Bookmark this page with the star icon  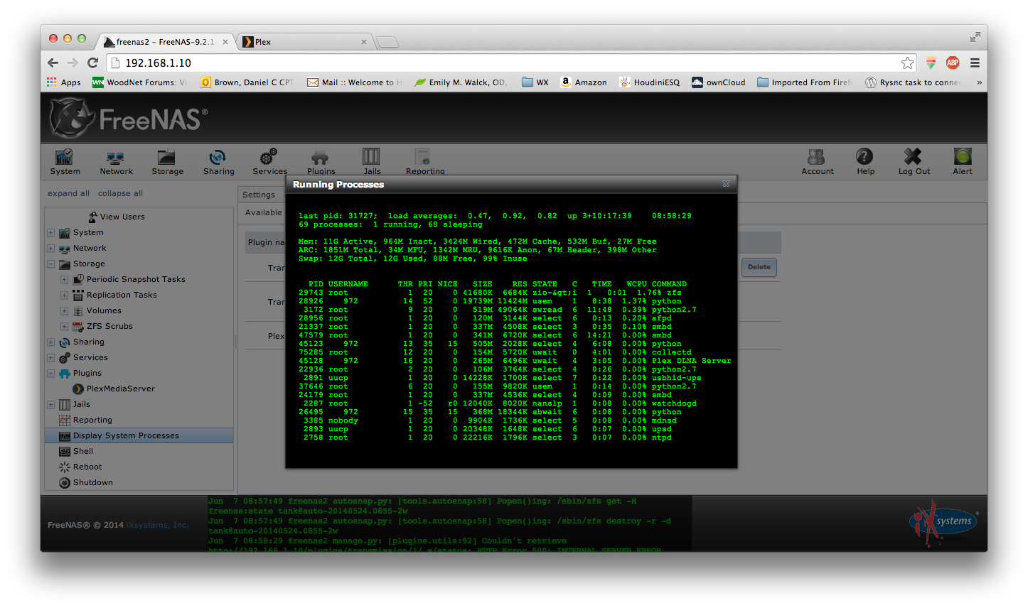tap(907, 63)
